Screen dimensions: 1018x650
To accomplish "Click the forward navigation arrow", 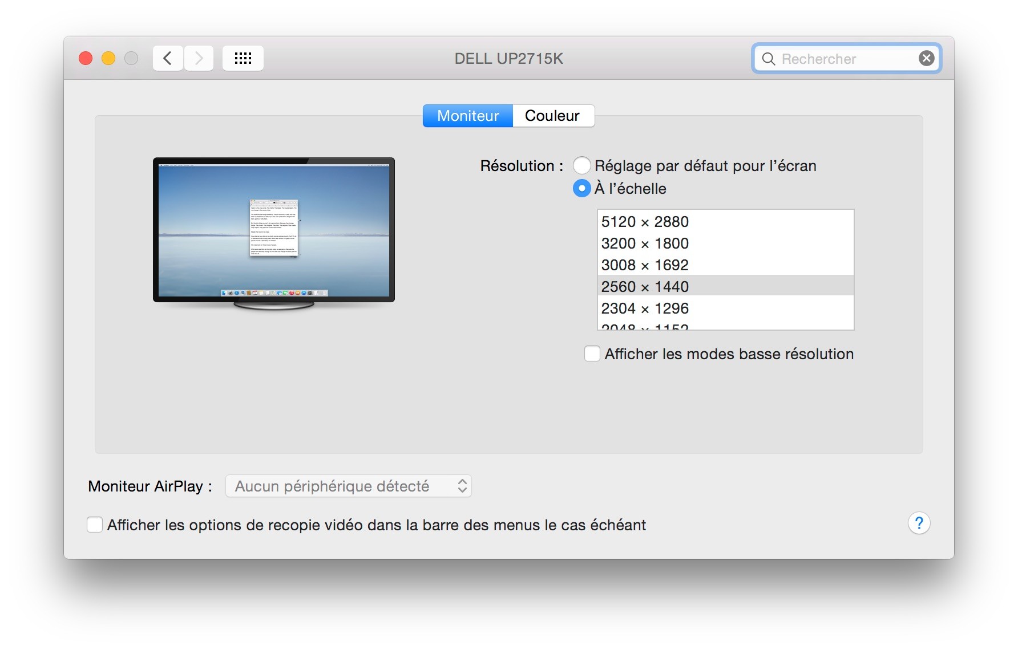I will tap(198, 58).
